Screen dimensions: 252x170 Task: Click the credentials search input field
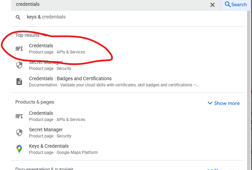point(103,5)
